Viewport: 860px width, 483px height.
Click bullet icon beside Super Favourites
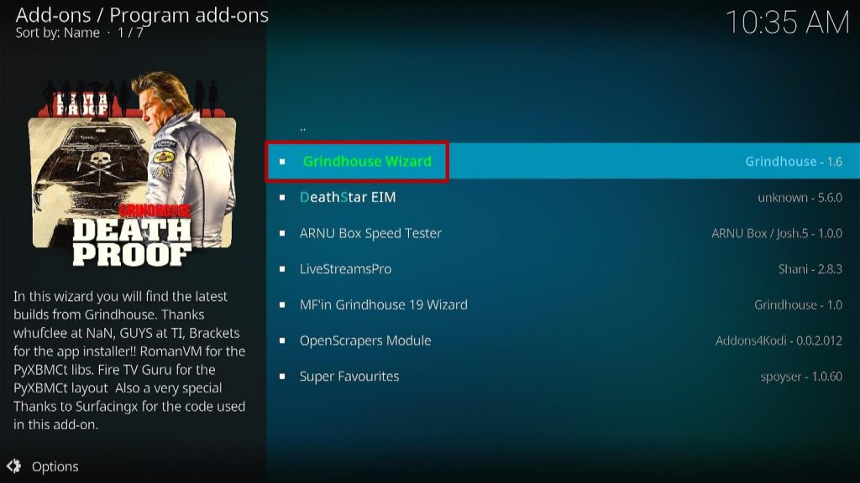282,377
